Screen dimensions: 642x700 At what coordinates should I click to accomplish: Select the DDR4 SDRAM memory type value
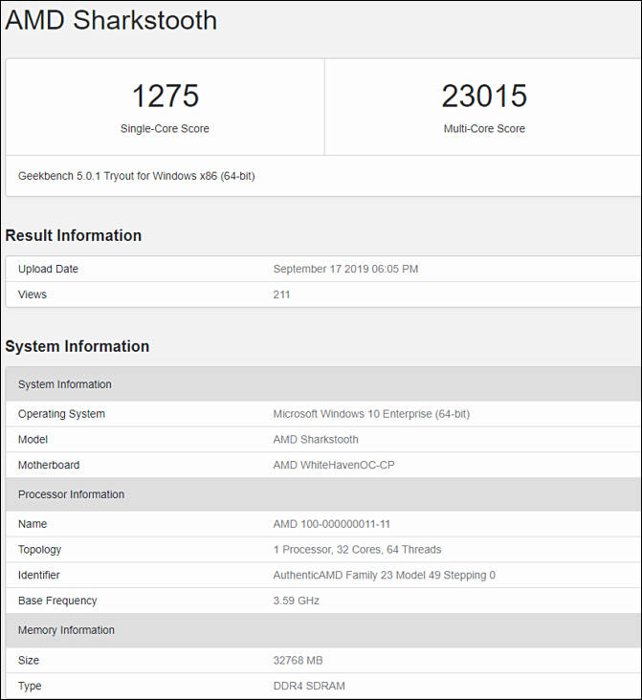point(309,686)
